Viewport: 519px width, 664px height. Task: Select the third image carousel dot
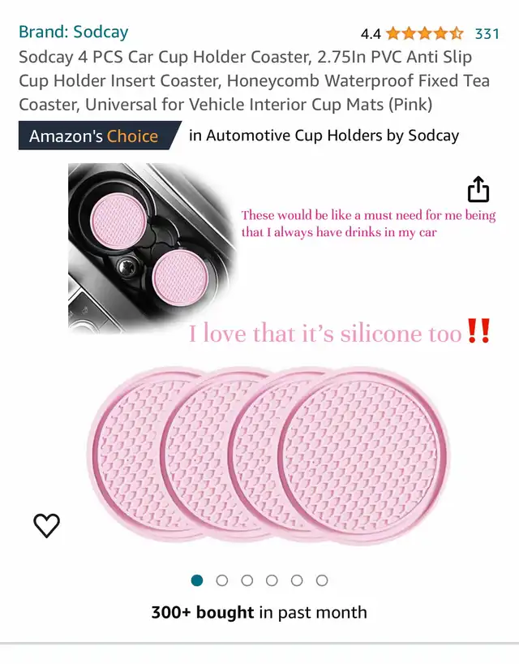click(247, 580)
